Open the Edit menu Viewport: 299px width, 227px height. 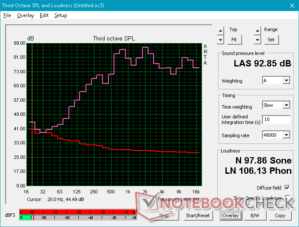44,15
